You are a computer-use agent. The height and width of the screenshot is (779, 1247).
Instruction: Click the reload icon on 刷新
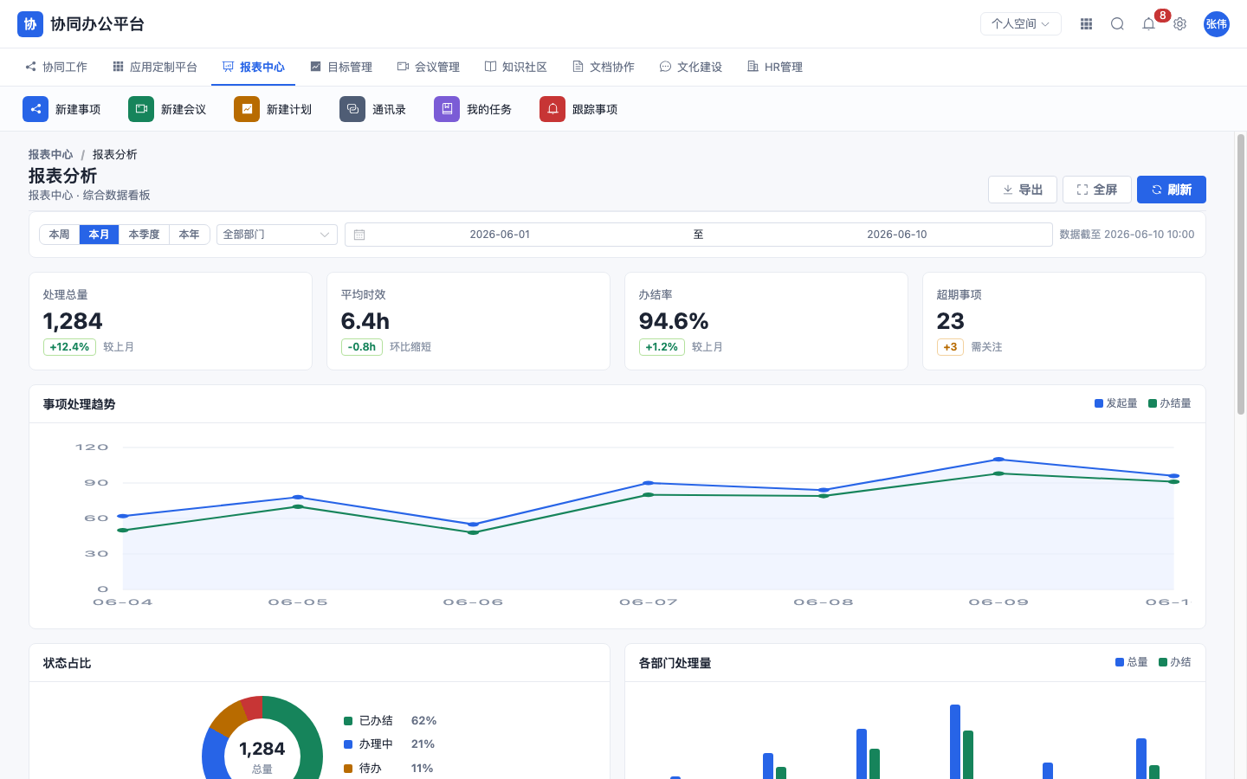pyautogui.click(x=1156, y=190)
